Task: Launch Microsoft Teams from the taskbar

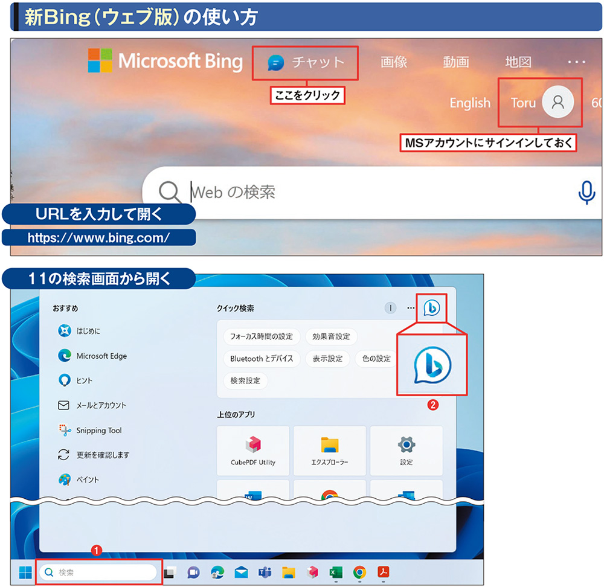Action: (265, 572)
